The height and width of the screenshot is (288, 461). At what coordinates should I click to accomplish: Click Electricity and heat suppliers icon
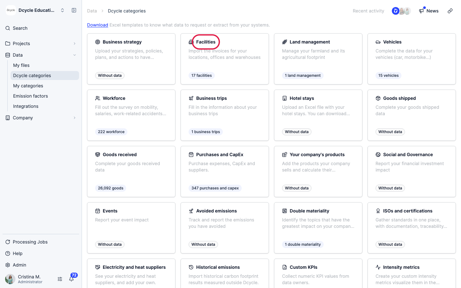[98, 267]
